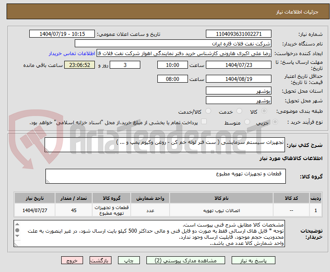
Task: Click the خروج exit button
Action: click(72, 260)
